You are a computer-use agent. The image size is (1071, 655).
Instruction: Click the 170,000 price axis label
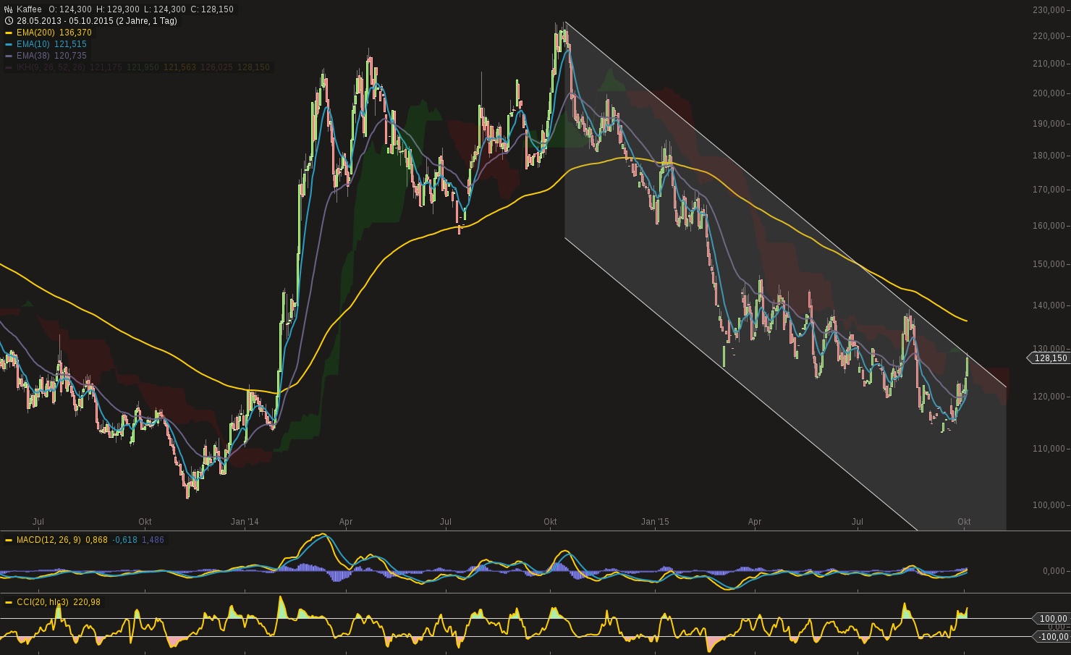click(x=1049, y=190)
